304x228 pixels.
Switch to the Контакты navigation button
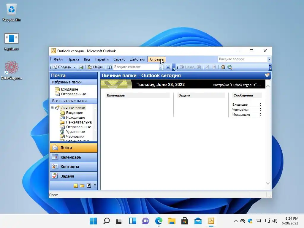click(x=74, y=167)
